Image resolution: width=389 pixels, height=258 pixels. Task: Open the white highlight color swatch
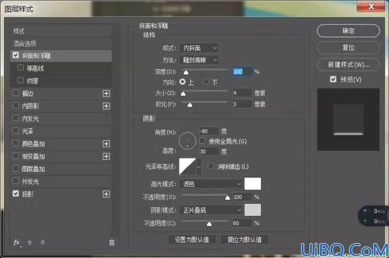coord(253,184)
